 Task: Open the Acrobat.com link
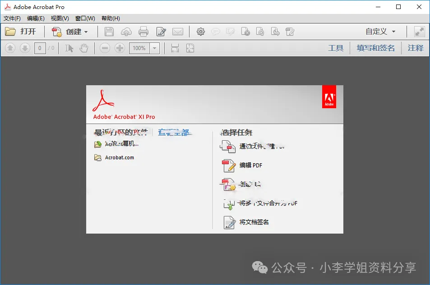coord(119,157)
